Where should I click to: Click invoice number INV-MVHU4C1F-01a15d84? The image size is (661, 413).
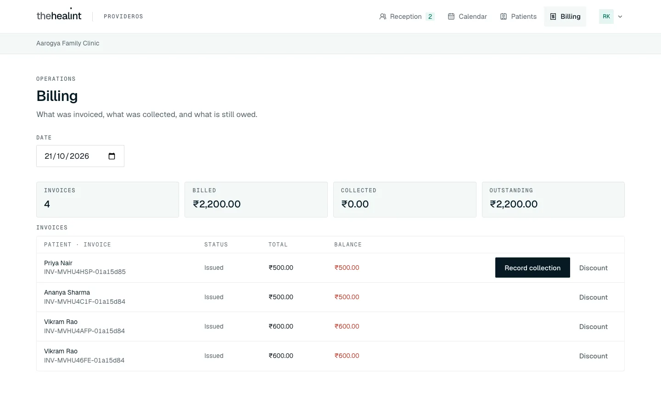[84, 301]
